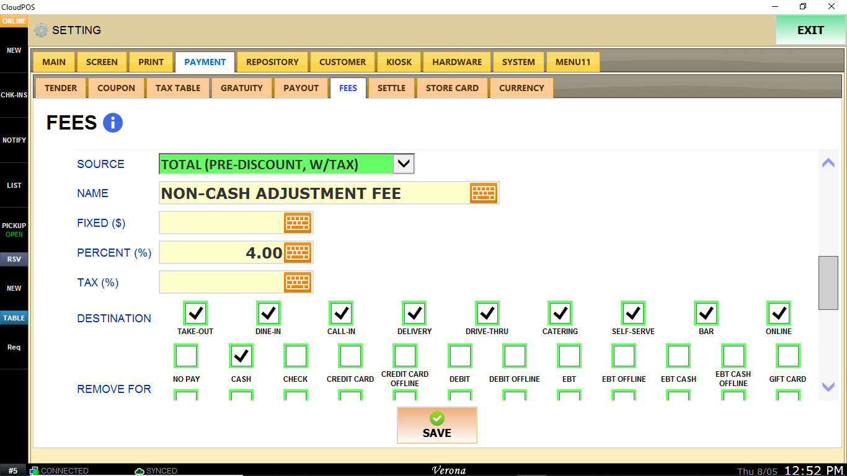Select the PAYOUT sub-tab
Image resolution: width=847 pixels, height=476 pixels.
(x=301, y=88)
